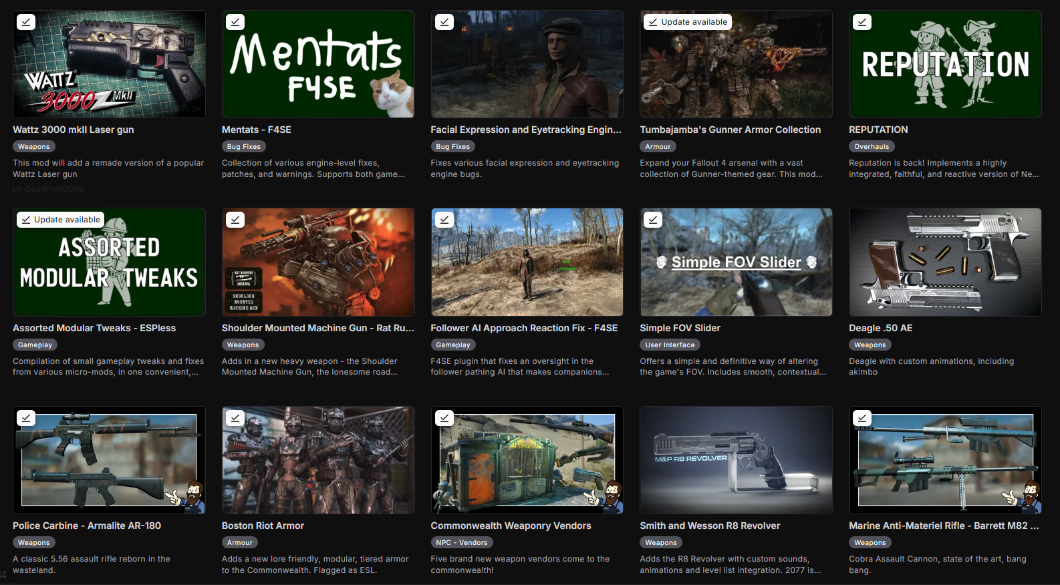Select Weapons tag under Wattz 3000 Laser gun
1060x585 pixels.
coord(34,147)
